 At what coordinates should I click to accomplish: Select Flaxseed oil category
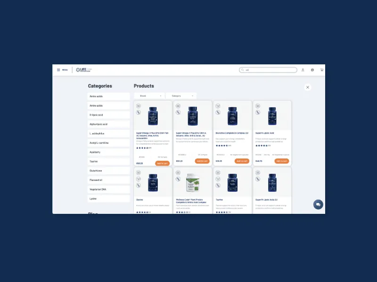point(109,180)
